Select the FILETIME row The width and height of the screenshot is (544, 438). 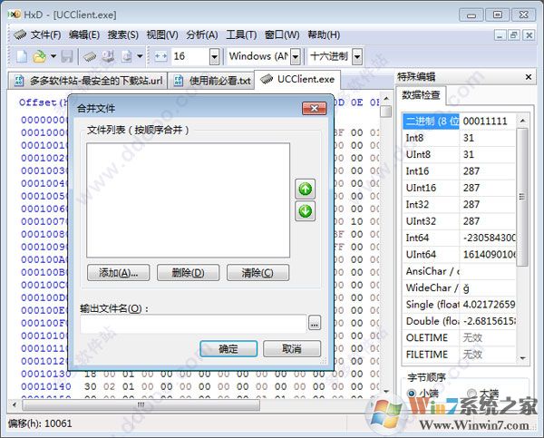tap(459, 355)
